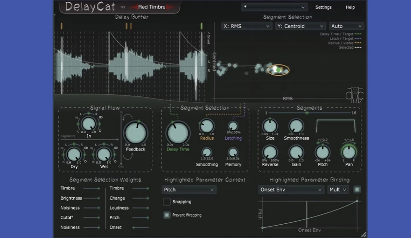The image size is (411, 238).
Task: Click the DelayCat cat mascot icon
Action: 354,95
